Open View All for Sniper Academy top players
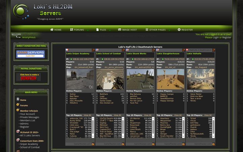This screenshot has height=152, width=243. pos(87,115)
